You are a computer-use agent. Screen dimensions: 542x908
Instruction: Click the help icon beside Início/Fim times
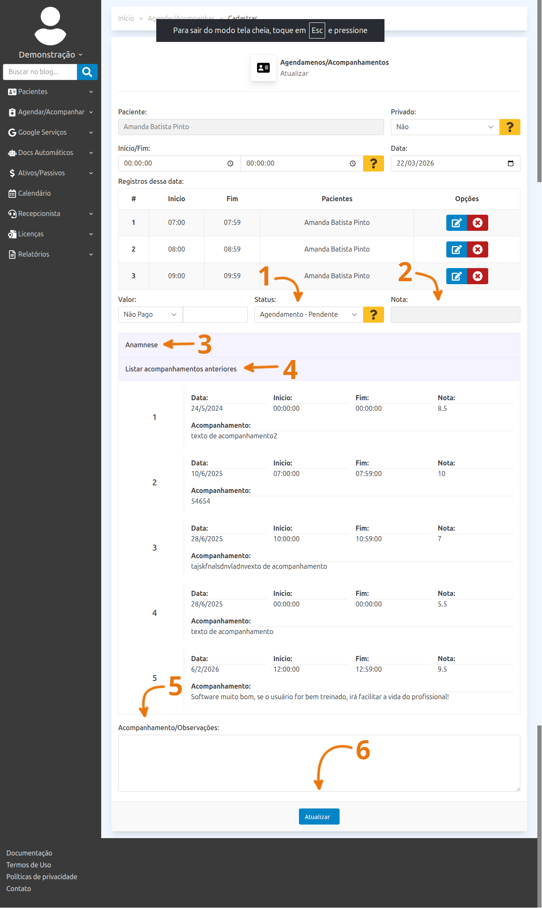click(373, 163)
